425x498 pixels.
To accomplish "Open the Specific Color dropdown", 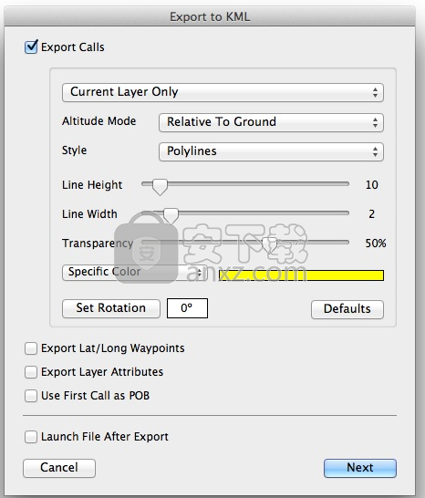I will pos(134,273).
